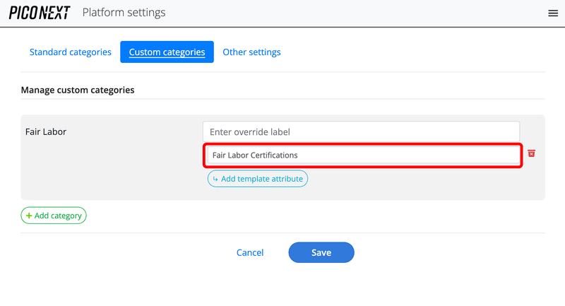Focus the Enter override label field
Viewport: 565px width, 306px height.
[360, 131]
